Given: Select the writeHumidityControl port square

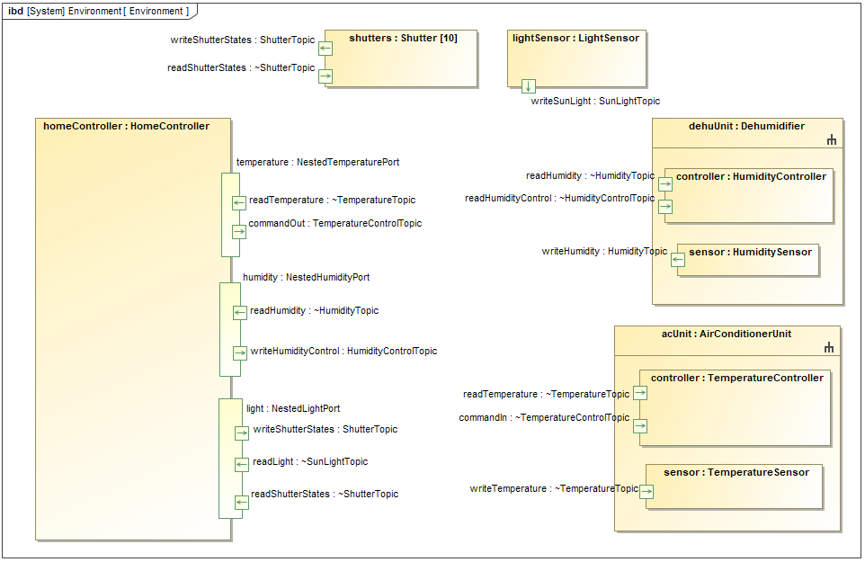Looking at the screenshot, I should [240, 353].
